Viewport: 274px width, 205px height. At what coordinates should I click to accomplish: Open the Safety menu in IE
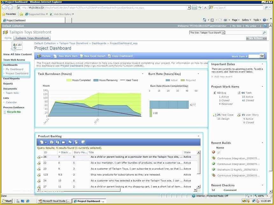[x=246, y=20]
